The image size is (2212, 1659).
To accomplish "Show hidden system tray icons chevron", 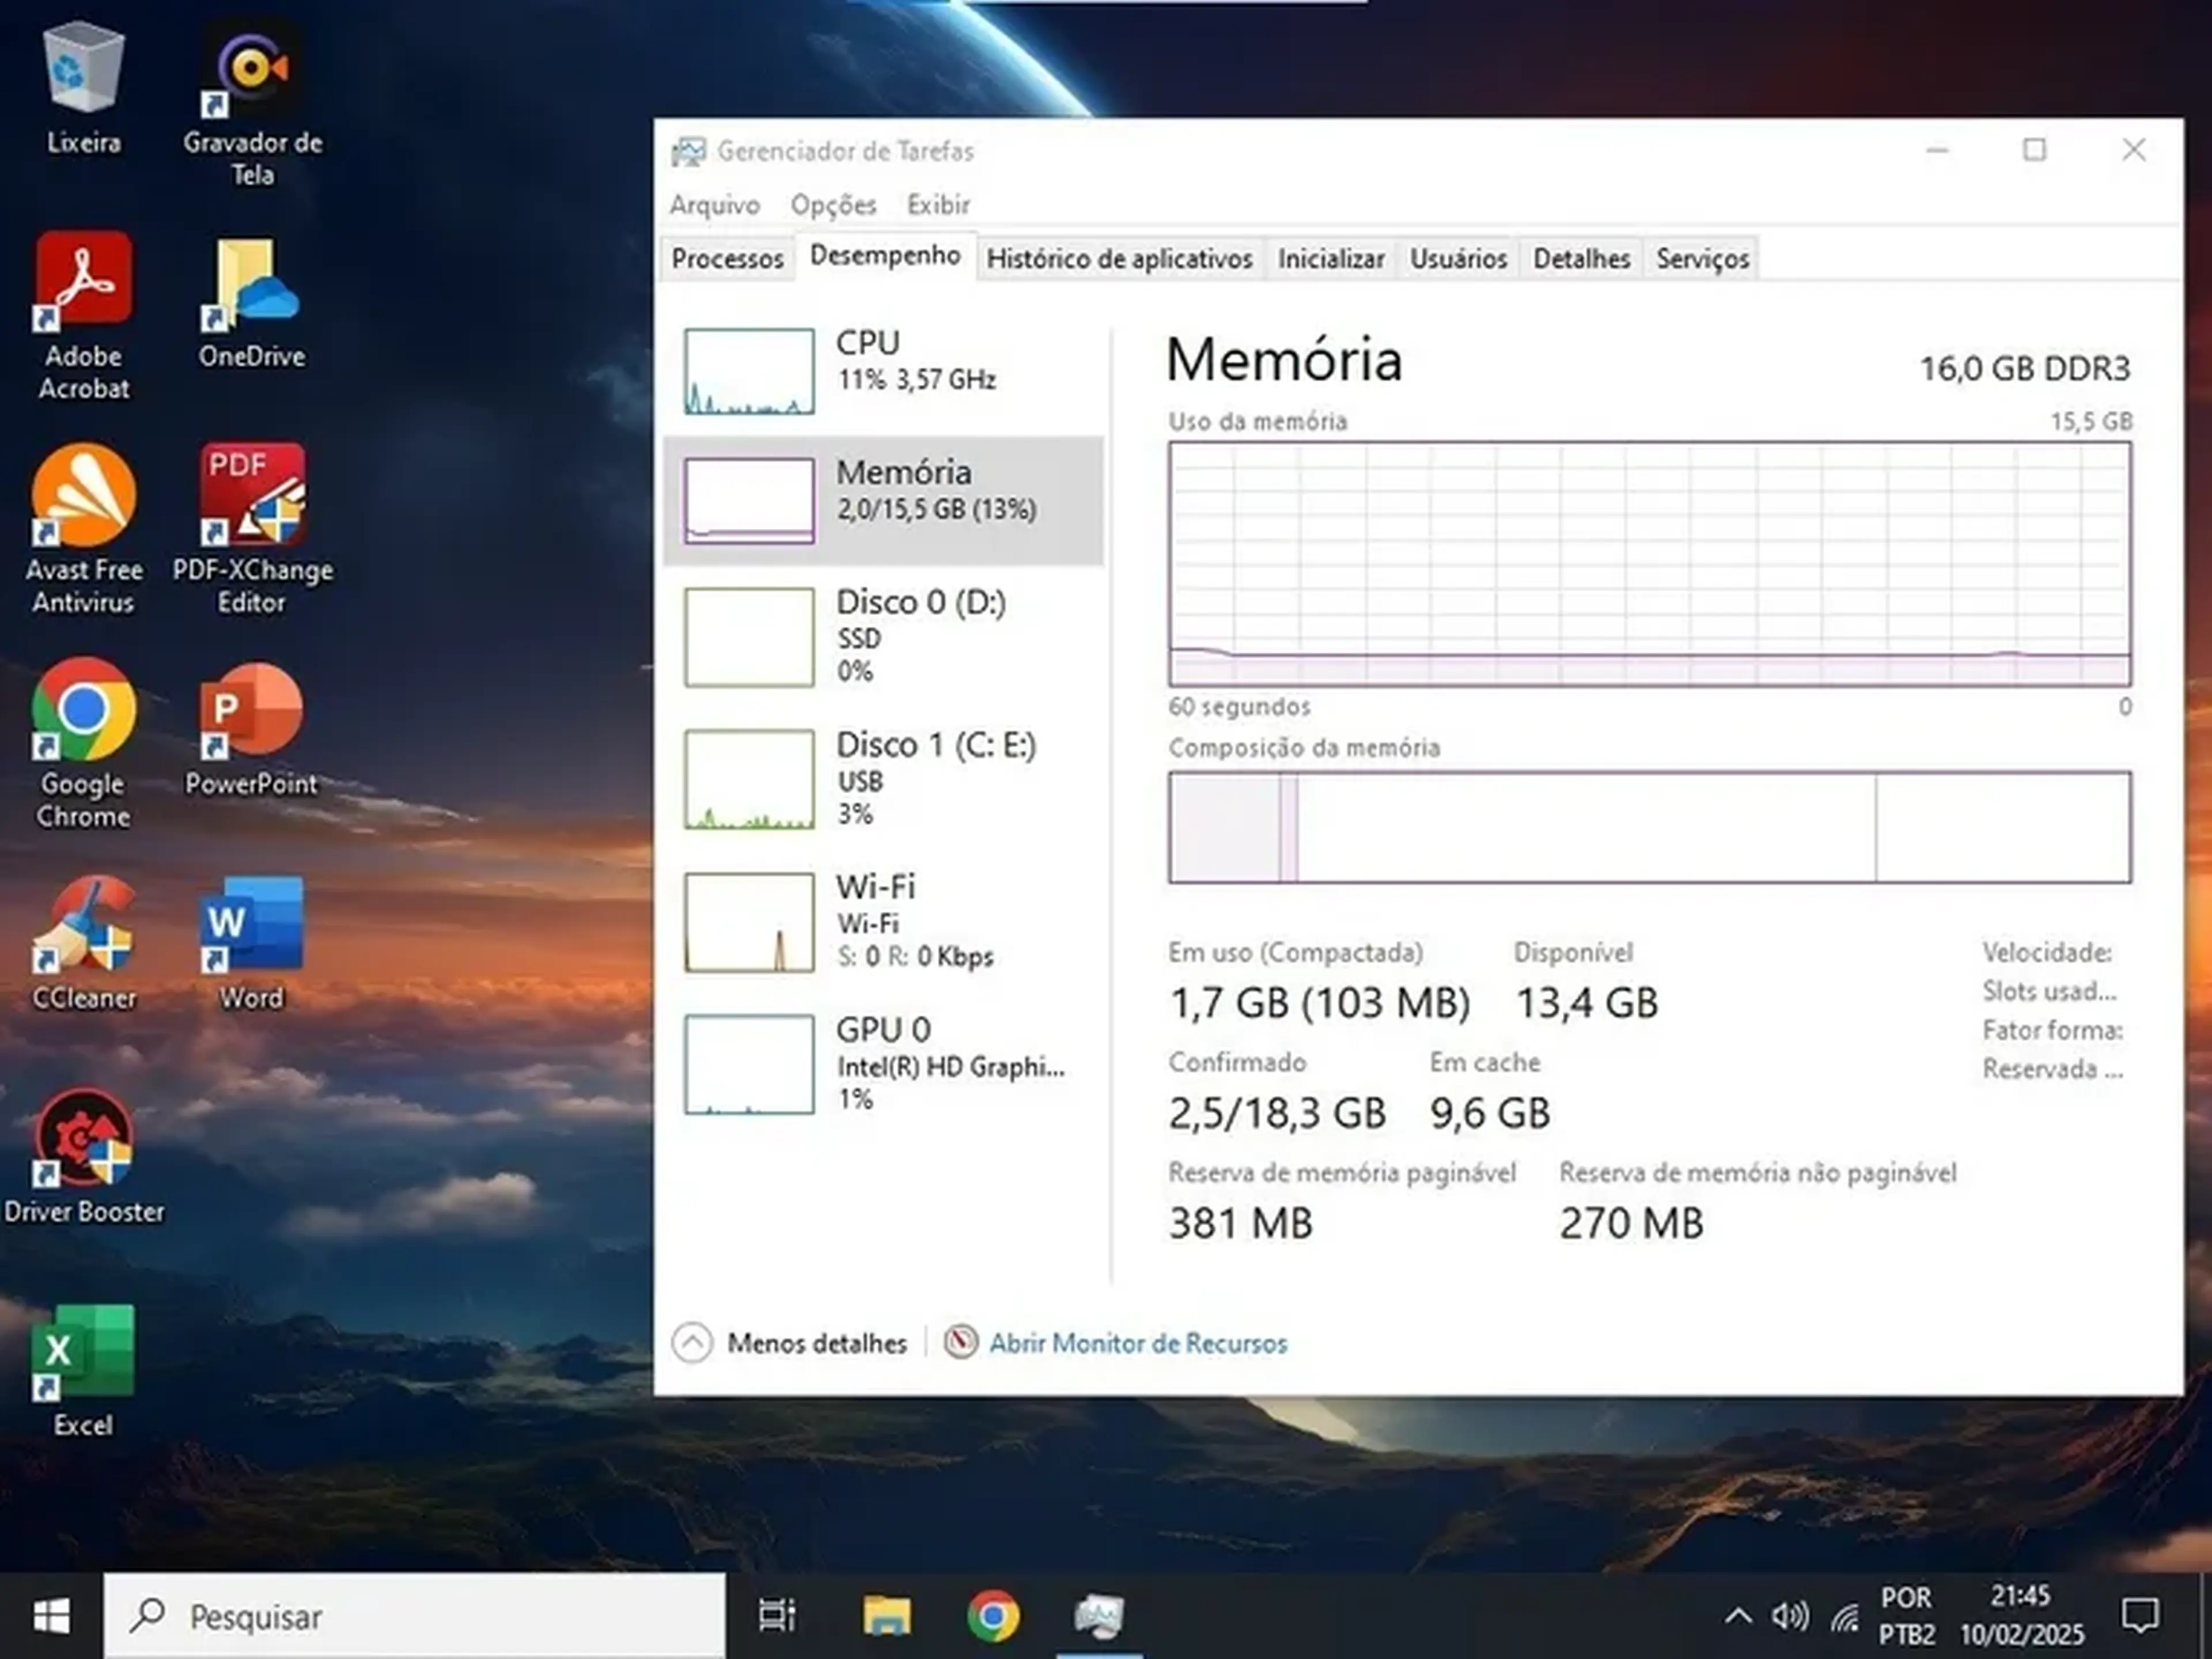I will pos(1738,1616).
